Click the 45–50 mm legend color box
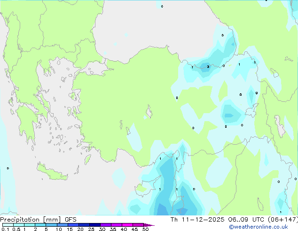Viewport: 298px width, 231px height. point(138,225)
